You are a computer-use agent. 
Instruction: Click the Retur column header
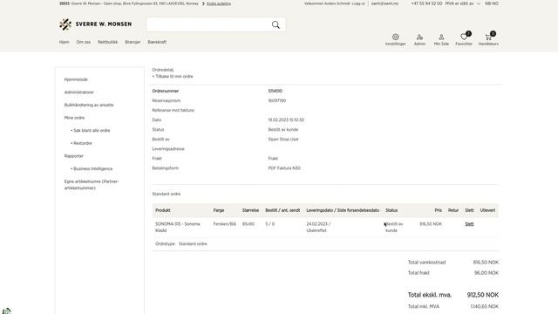(453, 210)
